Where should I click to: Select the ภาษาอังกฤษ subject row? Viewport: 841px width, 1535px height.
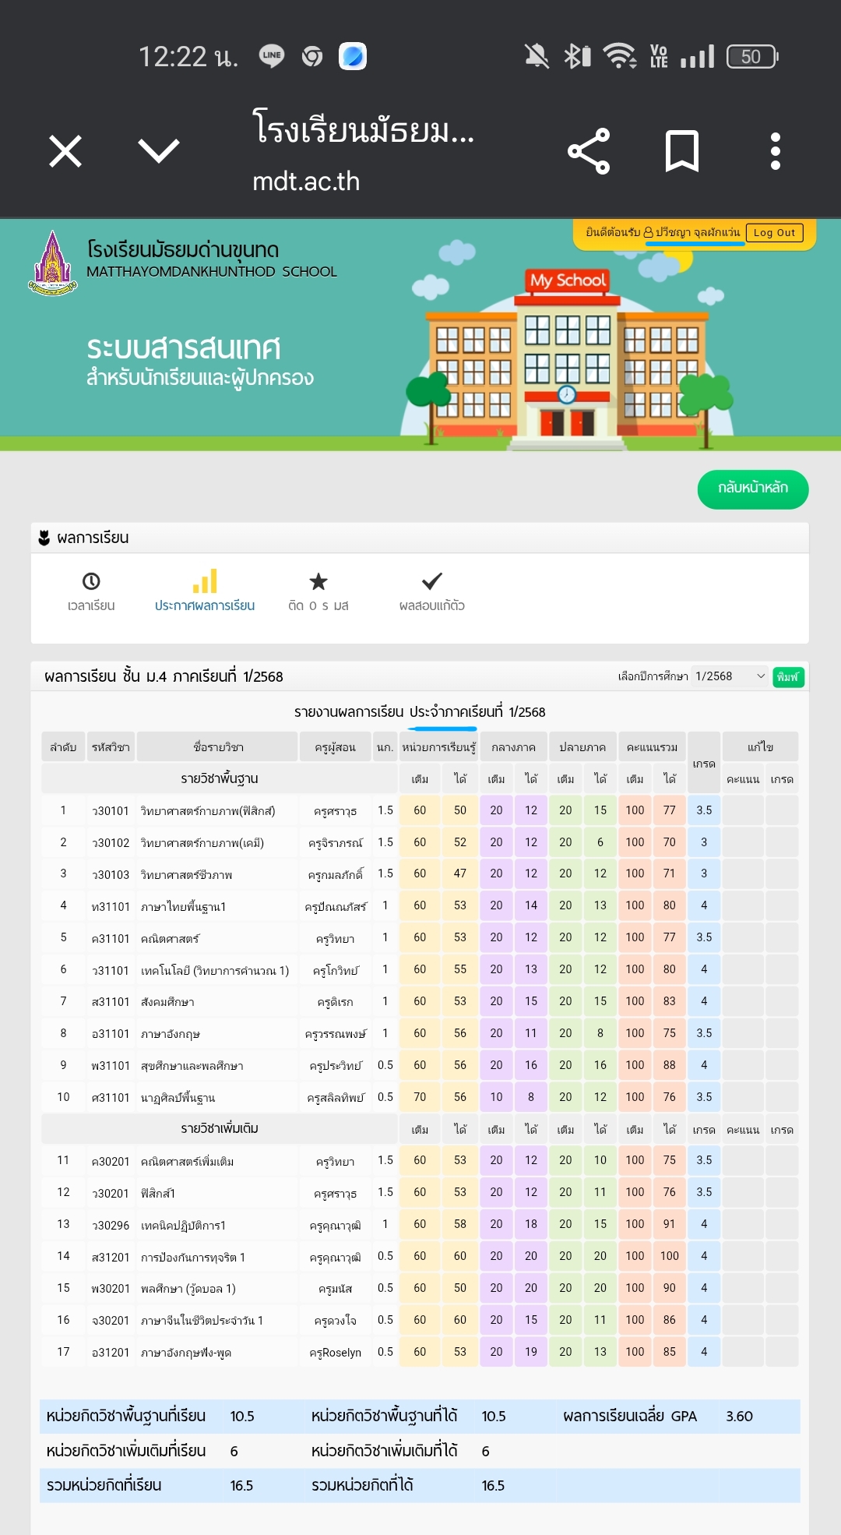[170, 1034]
